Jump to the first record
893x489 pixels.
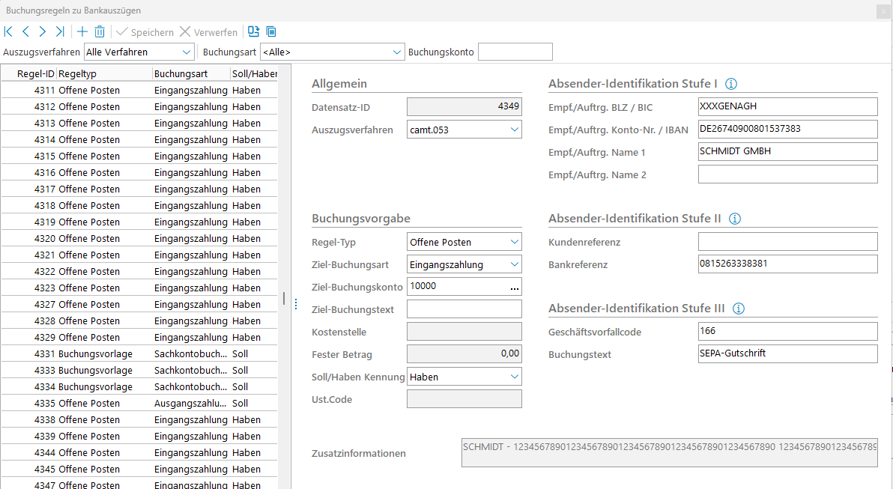(x=8, y=32)
